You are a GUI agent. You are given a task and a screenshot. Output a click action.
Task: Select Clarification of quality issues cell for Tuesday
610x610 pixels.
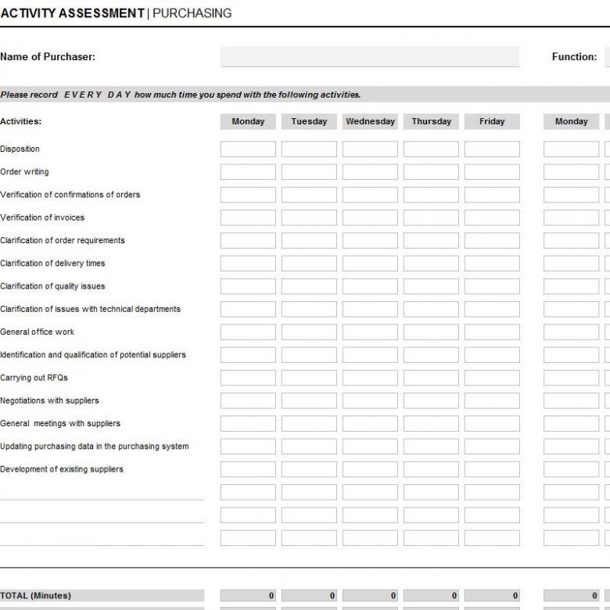(x=309, y=286)
